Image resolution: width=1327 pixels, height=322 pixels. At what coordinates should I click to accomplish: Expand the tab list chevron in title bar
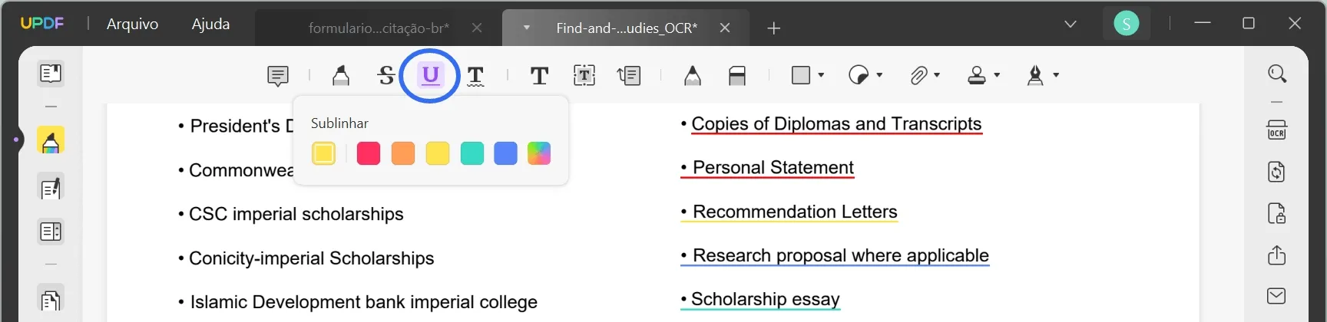[x=1071, y=25]
